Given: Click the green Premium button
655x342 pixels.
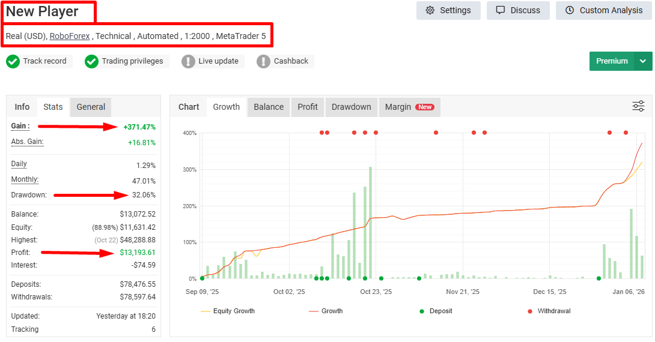Looking at the screenshot, I should click(612, 61).
